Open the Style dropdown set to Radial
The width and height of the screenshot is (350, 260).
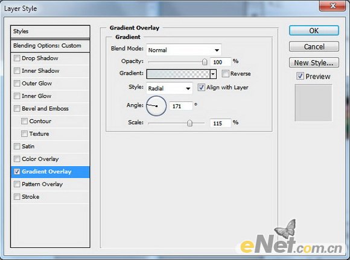[170, 88]
